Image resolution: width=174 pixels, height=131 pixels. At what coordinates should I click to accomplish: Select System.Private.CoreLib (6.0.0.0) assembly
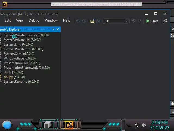26,35
